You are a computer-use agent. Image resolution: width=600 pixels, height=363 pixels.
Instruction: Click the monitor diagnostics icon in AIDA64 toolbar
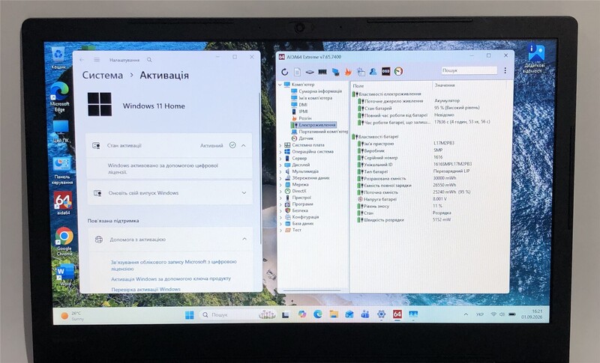coord(335,72)
